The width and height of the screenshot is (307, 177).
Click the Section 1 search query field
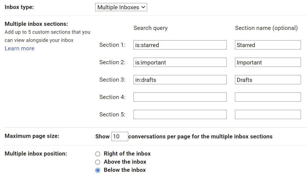click(180, 45)
